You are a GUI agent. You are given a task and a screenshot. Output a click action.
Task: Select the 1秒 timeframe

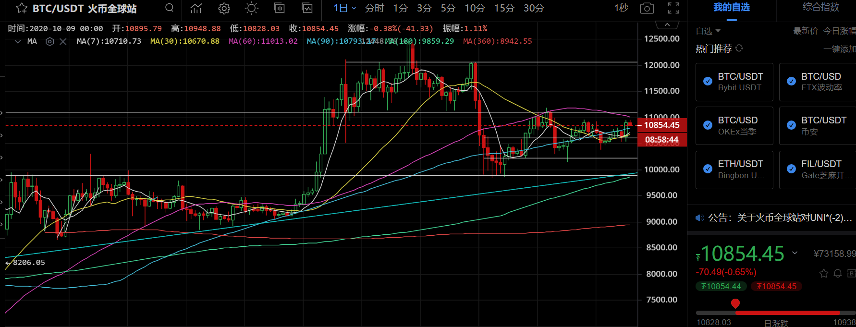click(621, 8)
